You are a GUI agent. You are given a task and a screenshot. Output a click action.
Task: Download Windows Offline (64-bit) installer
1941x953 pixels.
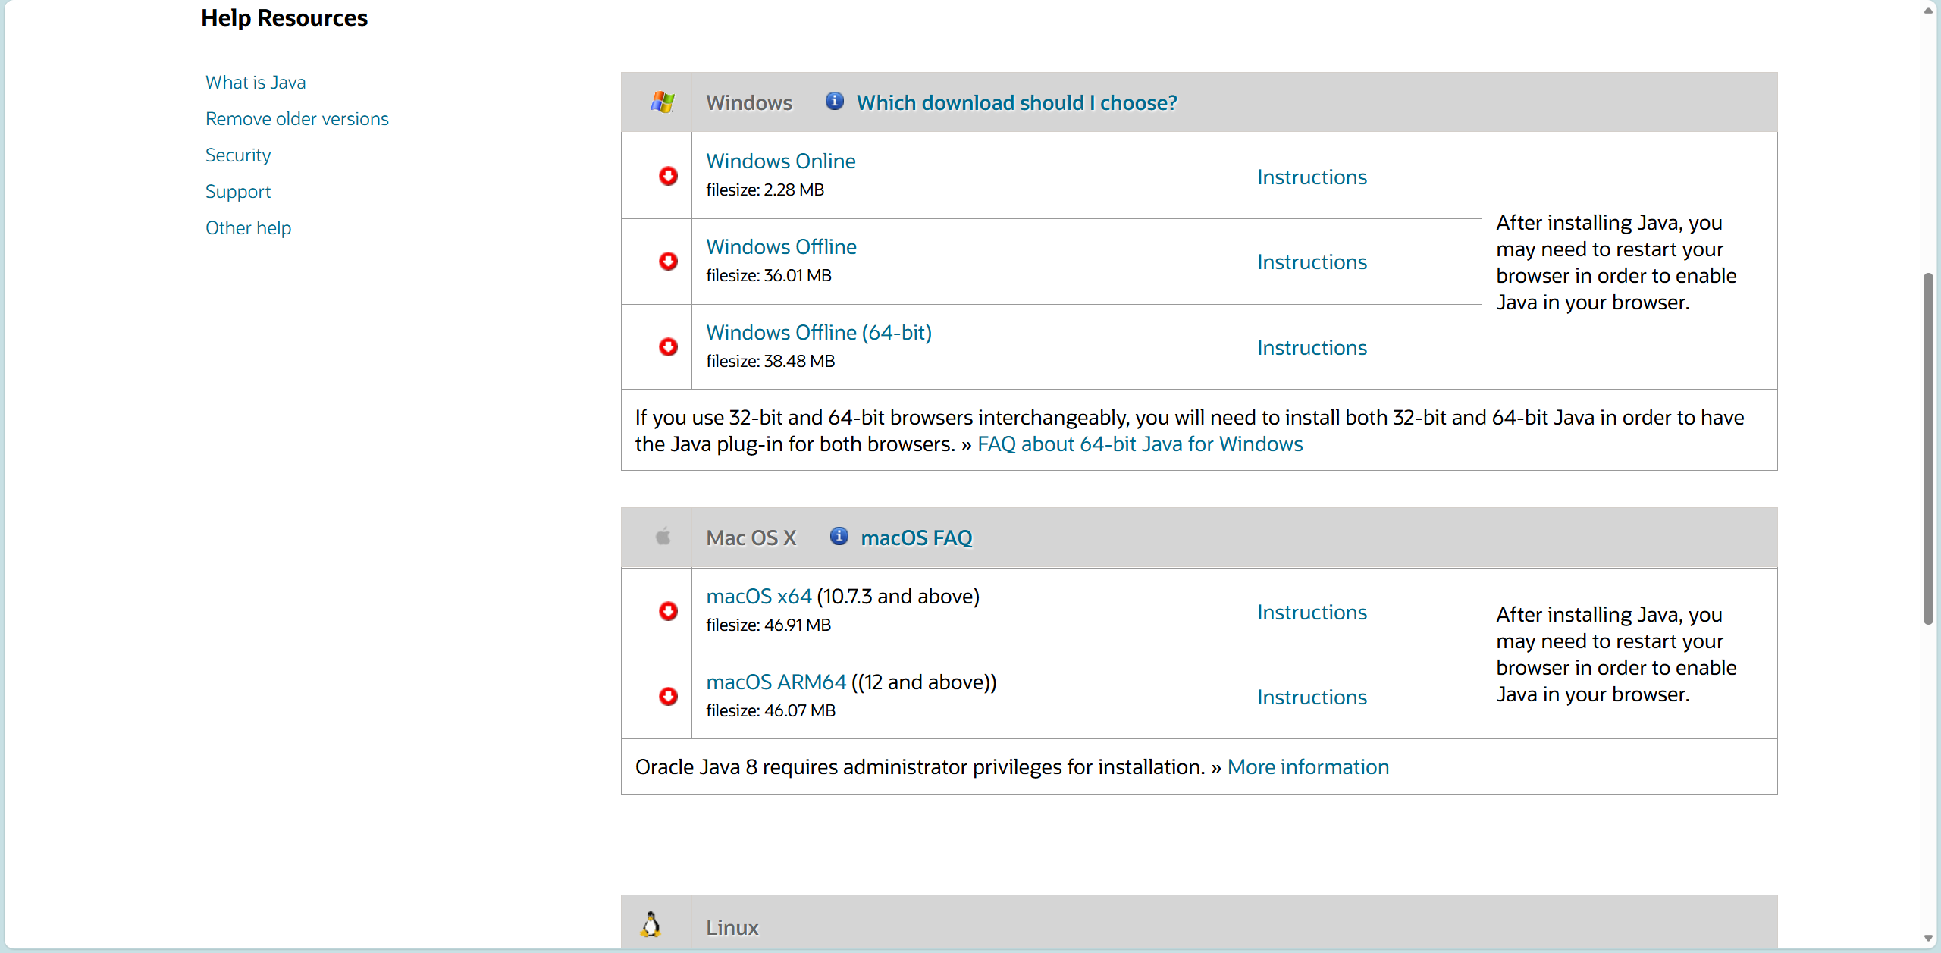pos(819,333)
